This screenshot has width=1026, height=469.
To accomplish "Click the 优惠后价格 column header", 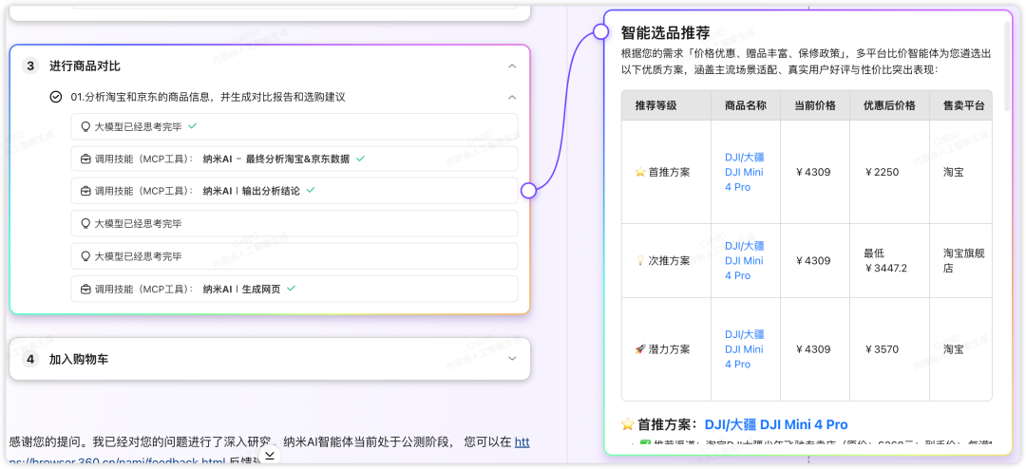I will click(x=889, y=105).
